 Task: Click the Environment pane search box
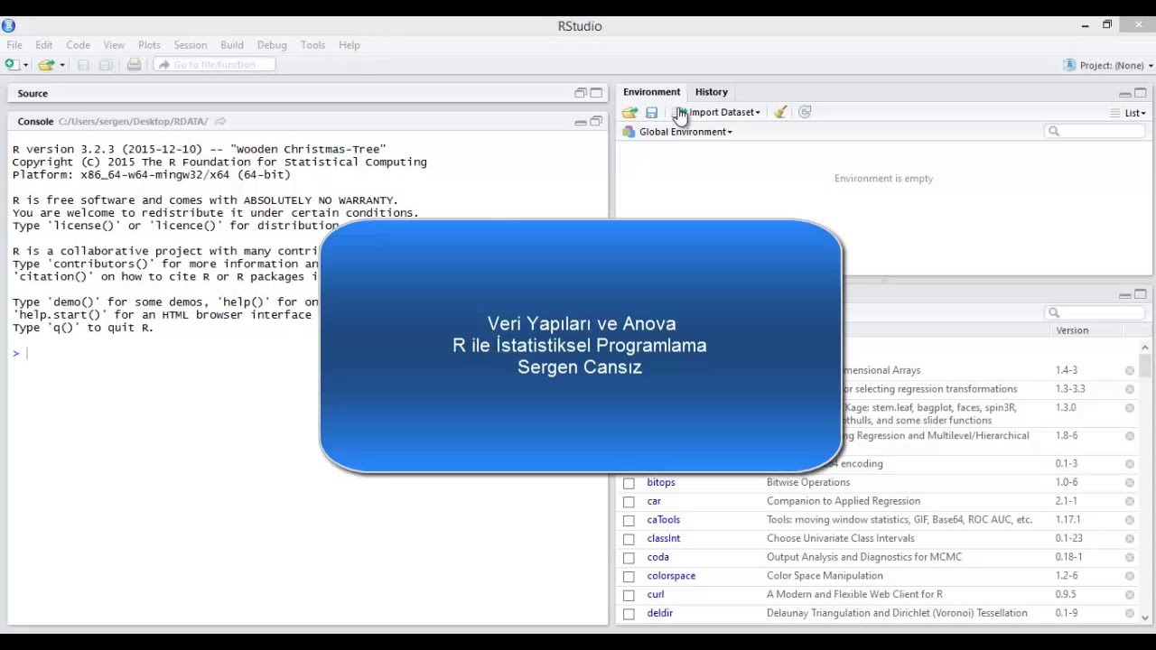point(1094,132)
